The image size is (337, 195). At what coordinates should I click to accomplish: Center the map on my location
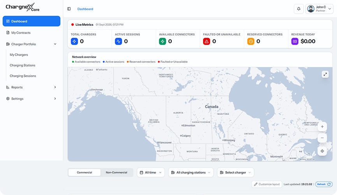322,151
